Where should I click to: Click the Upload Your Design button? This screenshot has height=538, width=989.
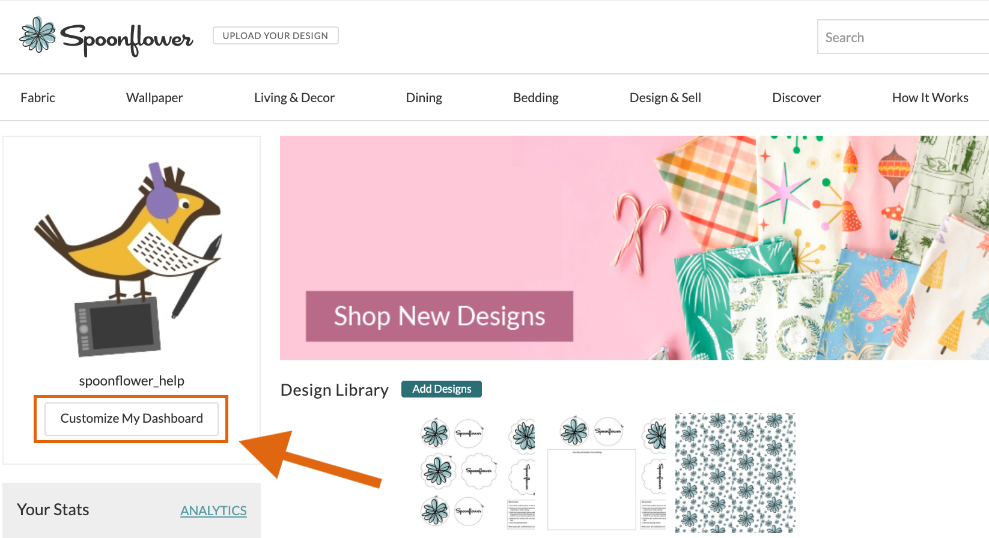coord(276,35)
